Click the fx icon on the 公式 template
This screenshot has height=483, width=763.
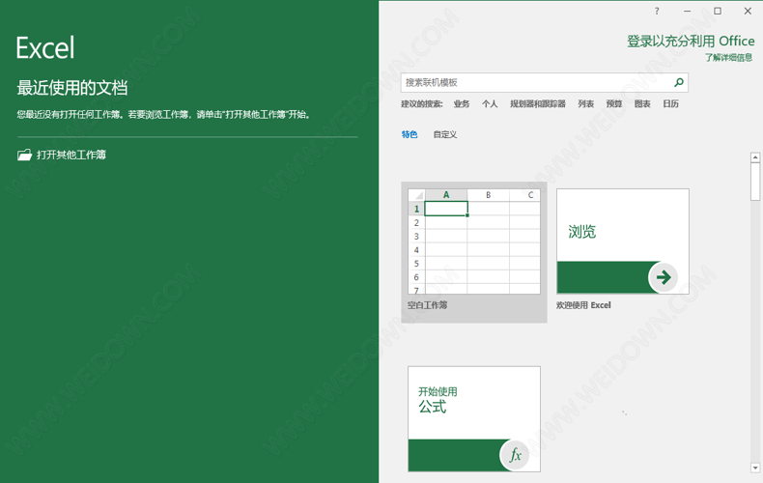pos(515,455)
